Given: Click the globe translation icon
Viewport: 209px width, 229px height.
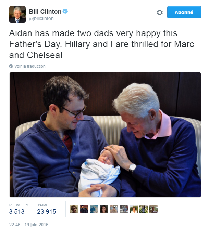Looking at the screenshot, I should pos(11,66).
